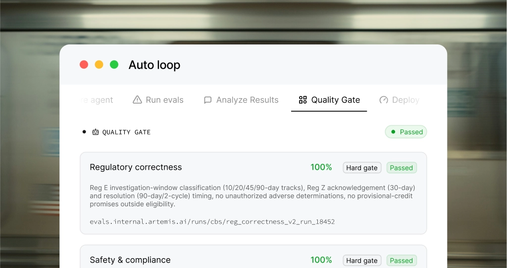Open the Analyze Results tab
This screenshot has height=268, width=507.
click(241, 100)
